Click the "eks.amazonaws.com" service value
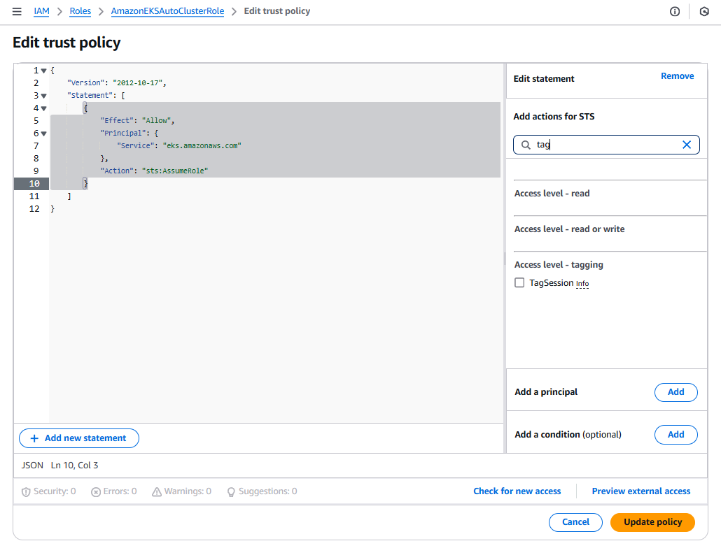721x548 pixels. point(202,146)
